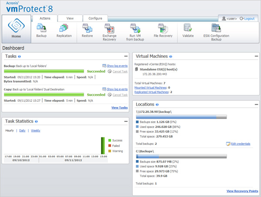Switch to the View tab
261x197 pixels.
coord(70,18)
